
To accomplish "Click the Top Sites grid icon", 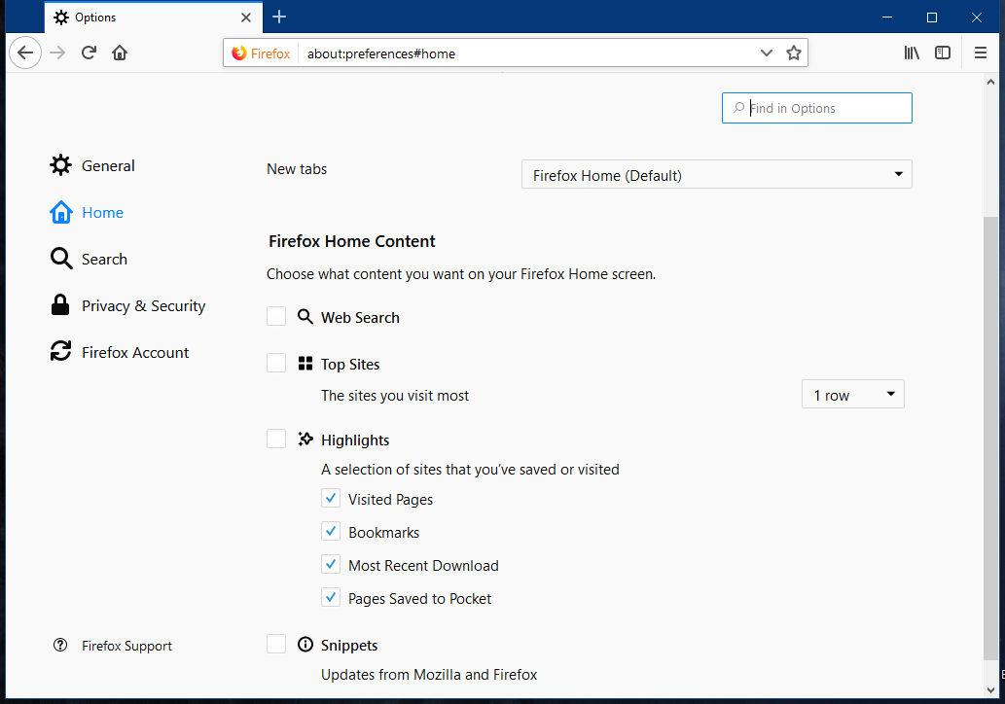I will [x=305, y=364].
